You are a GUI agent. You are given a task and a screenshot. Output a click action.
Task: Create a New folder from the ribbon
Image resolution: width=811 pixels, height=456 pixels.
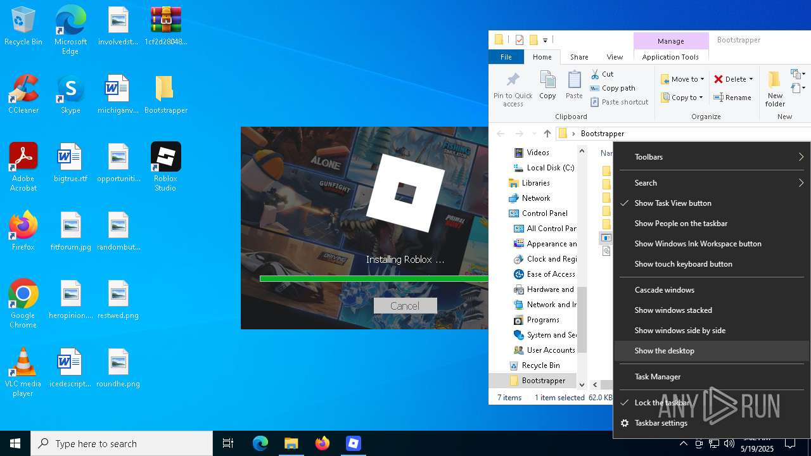[x=775, y=89]
